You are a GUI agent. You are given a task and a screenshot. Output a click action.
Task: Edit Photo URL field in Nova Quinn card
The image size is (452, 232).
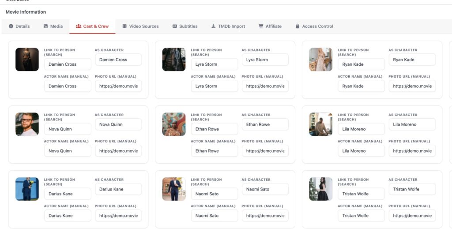click(x=118, y=151)
